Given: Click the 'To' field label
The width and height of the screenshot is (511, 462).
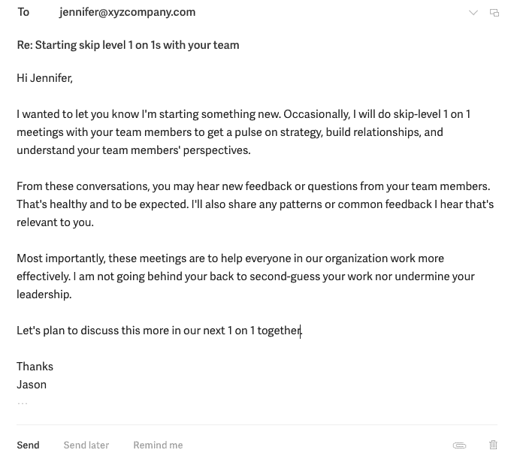Looking at the screenshot, I should (23, 12).
